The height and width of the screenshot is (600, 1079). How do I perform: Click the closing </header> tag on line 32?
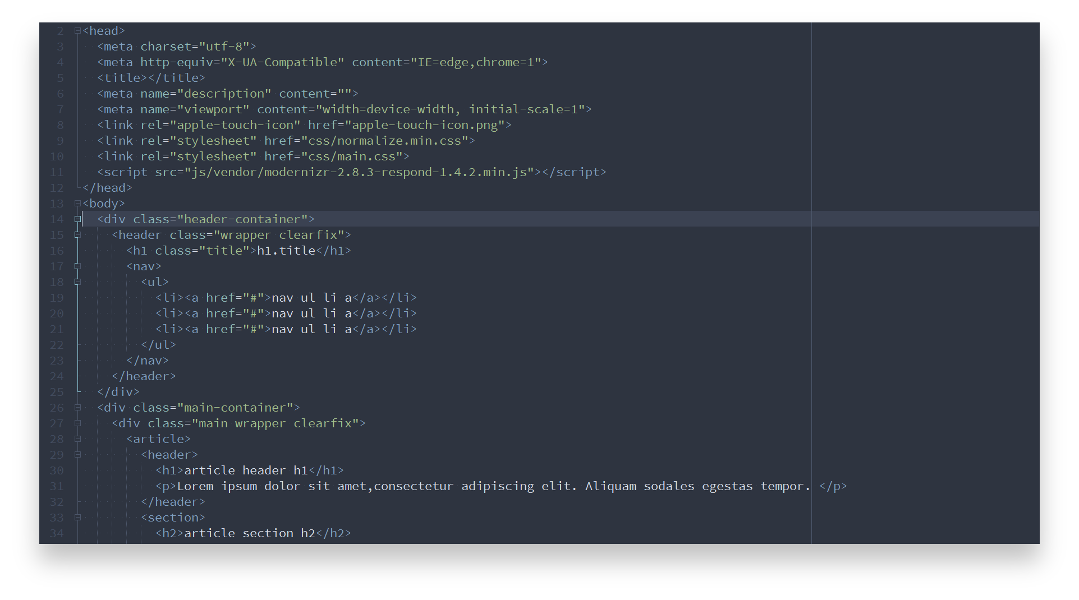173,502
